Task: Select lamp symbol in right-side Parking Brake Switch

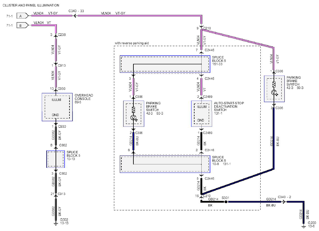Action: 274,93
